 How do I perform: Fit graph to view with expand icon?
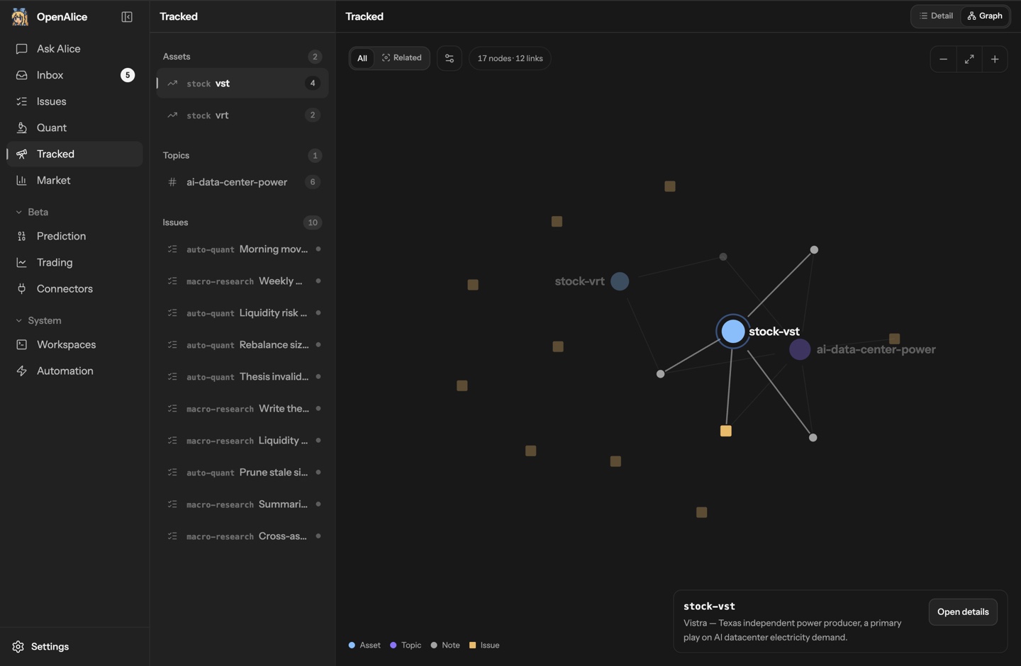(969, 60)
